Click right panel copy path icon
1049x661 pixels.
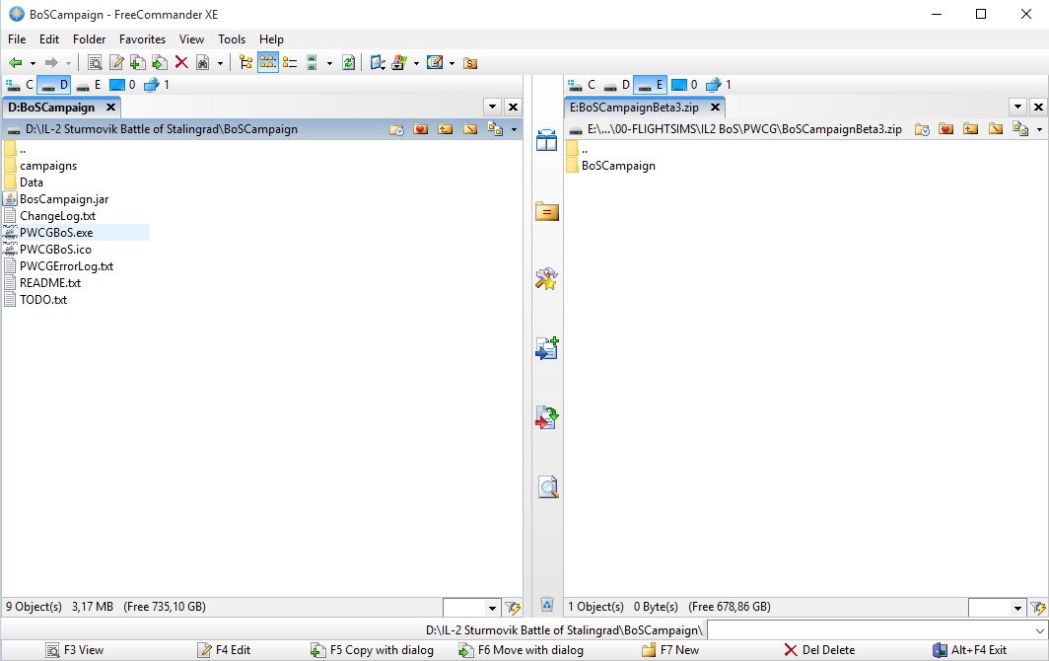pos(1020,129)
